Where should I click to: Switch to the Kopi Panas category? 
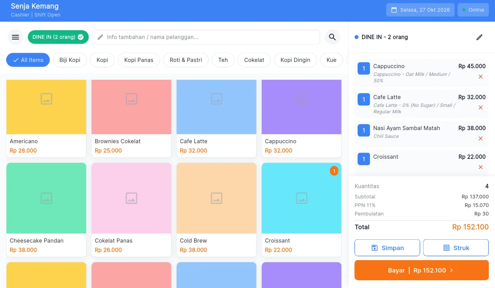point(139,60)
